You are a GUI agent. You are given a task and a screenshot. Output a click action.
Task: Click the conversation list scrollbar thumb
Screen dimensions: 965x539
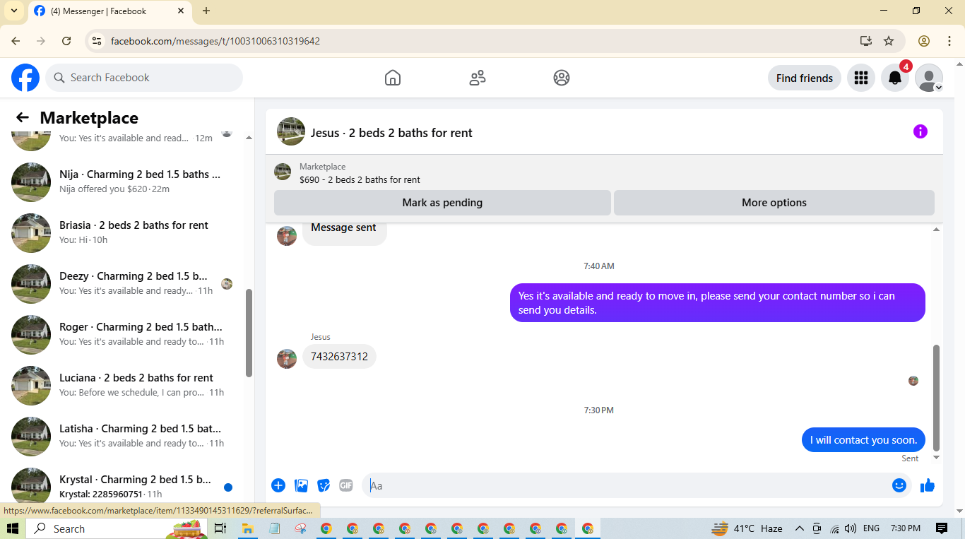tap(249, 333)
